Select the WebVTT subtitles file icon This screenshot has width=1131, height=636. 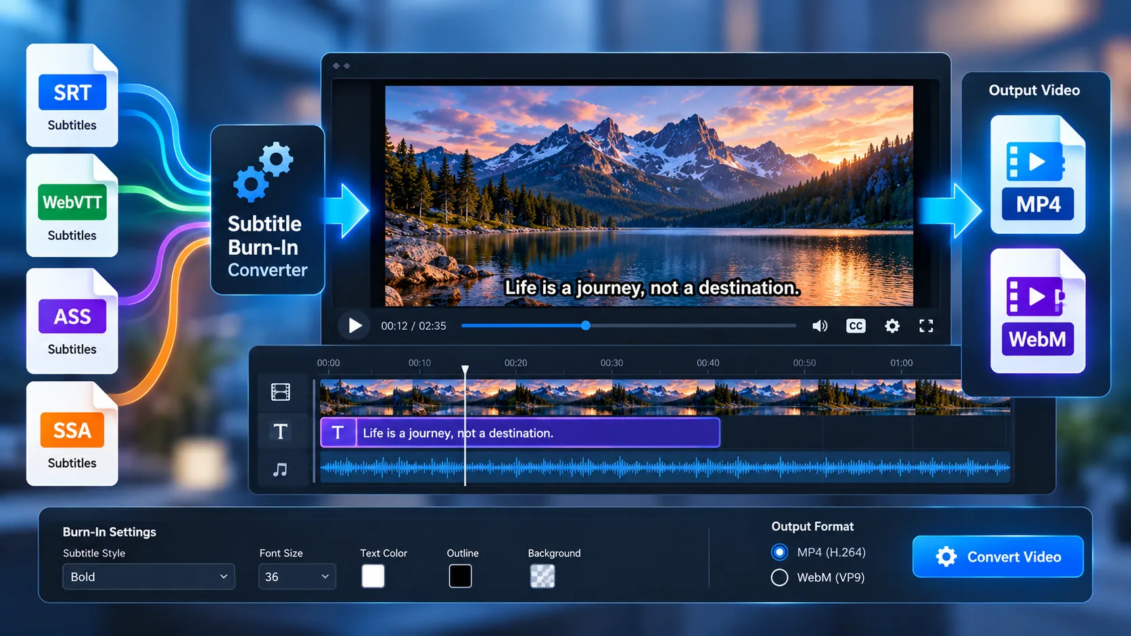pos(72,205)
